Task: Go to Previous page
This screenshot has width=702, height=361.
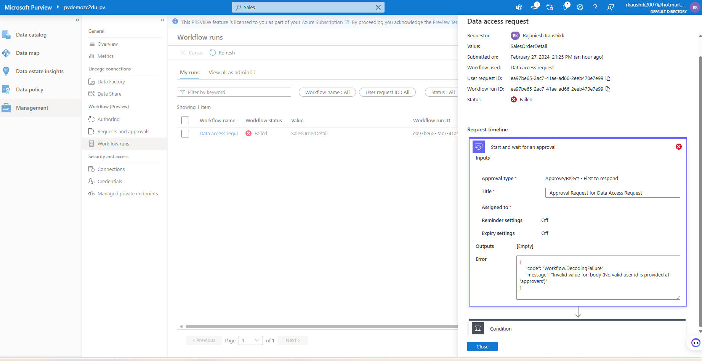Action: [x=204, y=340]
